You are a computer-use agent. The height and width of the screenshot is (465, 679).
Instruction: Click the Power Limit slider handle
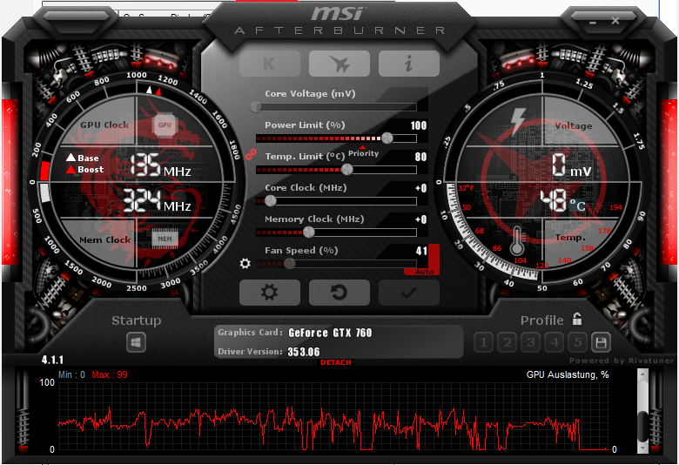[387, 138]
